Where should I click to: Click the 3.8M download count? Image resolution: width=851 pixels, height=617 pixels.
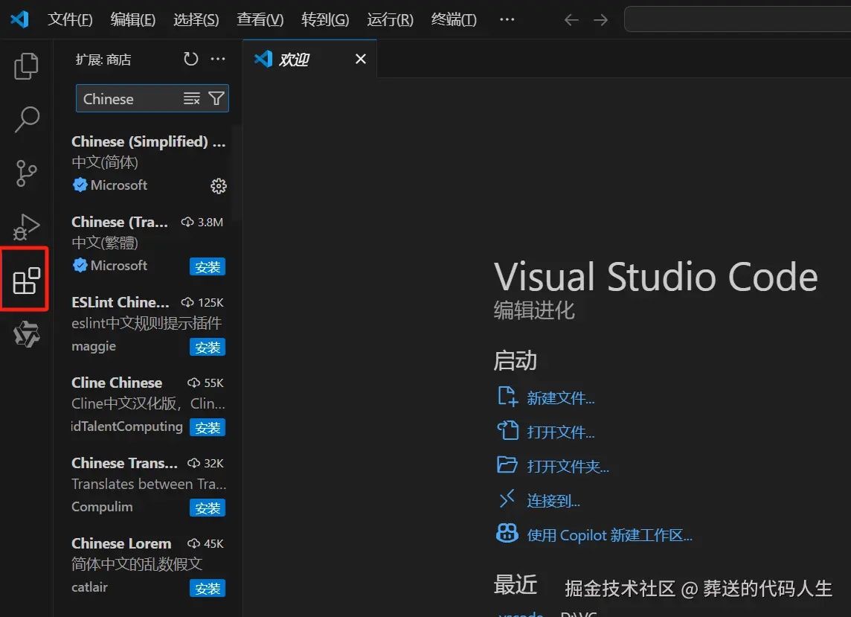(x=202, y=222)
